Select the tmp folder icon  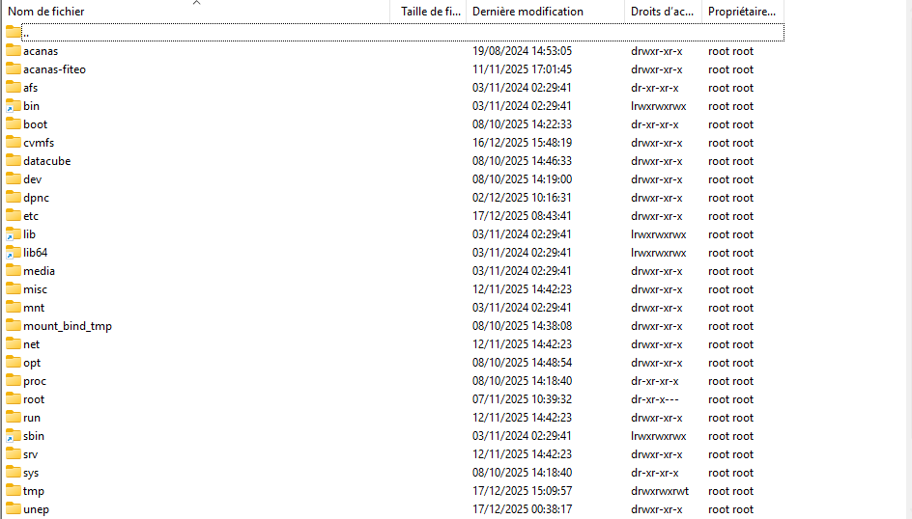pyautogui.click(x=13, y=491)
